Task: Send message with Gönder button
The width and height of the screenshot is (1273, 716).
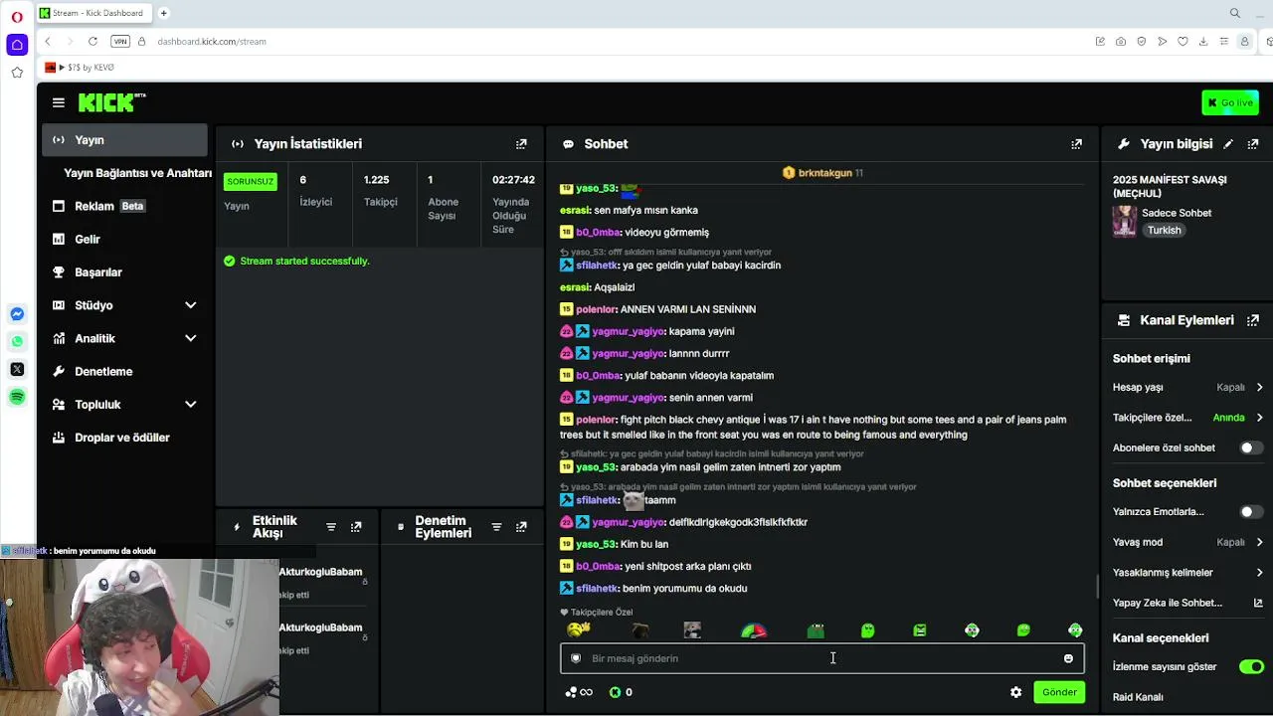Action: 1059,692
